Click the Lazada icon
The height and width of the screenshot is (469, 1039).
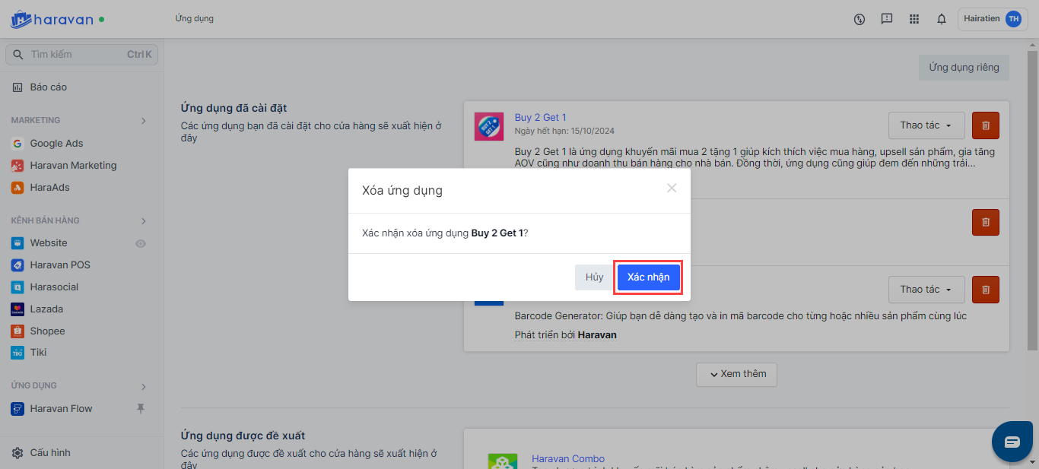pyautogui.click(x=17, y=309)
